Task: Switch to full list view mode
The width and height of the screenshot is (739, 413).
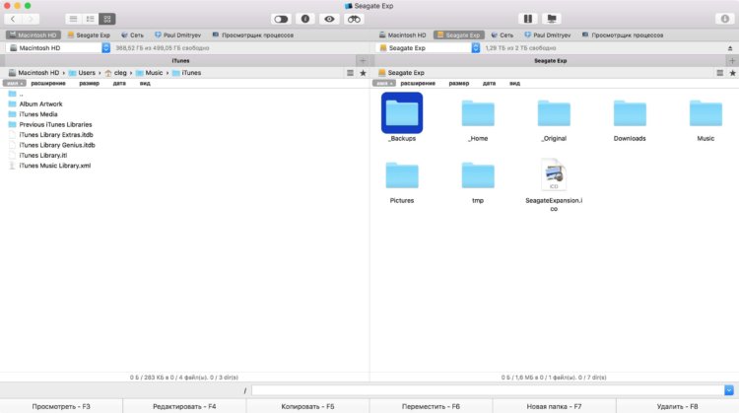Action: (x=73, y=19)
